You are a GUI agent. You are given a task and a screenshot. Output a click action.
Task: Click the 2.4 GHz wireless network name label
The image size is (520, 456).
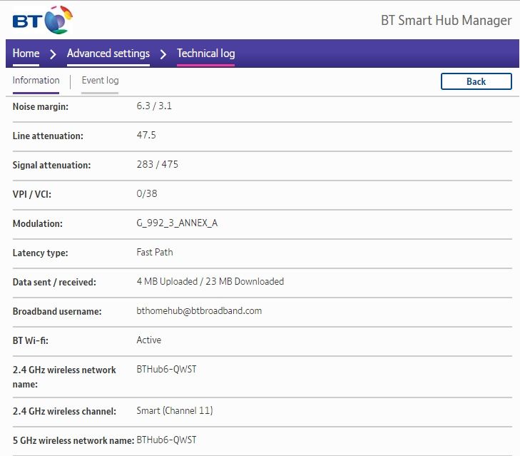64,377
